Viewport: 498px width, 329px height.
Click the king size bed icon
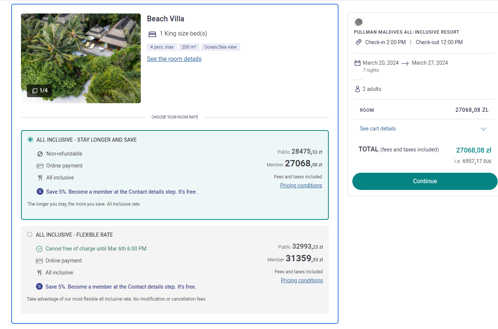(152, 34)
